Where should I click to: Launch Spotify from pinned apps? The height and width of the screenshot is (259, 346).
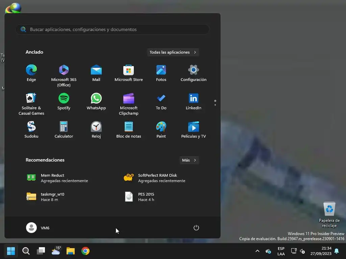tap(64, 102)
